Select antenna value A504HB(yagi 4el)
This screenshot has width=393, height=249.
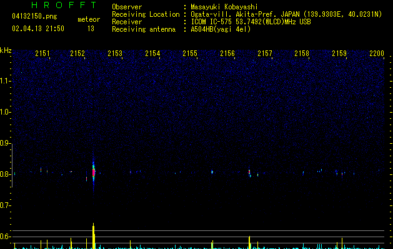221,29
